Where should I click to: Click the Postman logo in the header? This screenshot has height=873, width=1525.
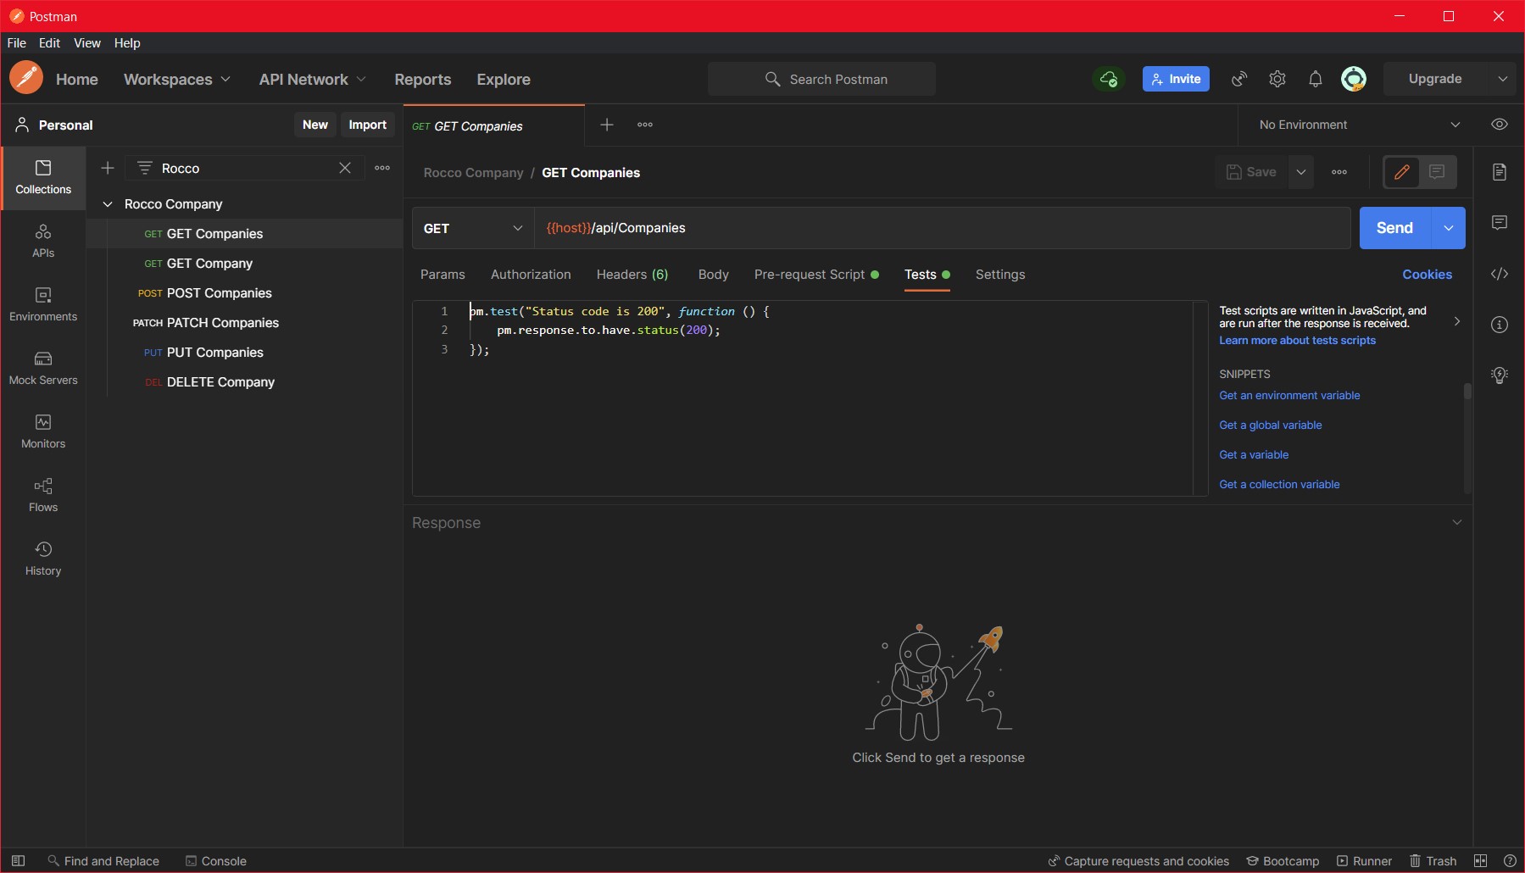click(26, 78)
